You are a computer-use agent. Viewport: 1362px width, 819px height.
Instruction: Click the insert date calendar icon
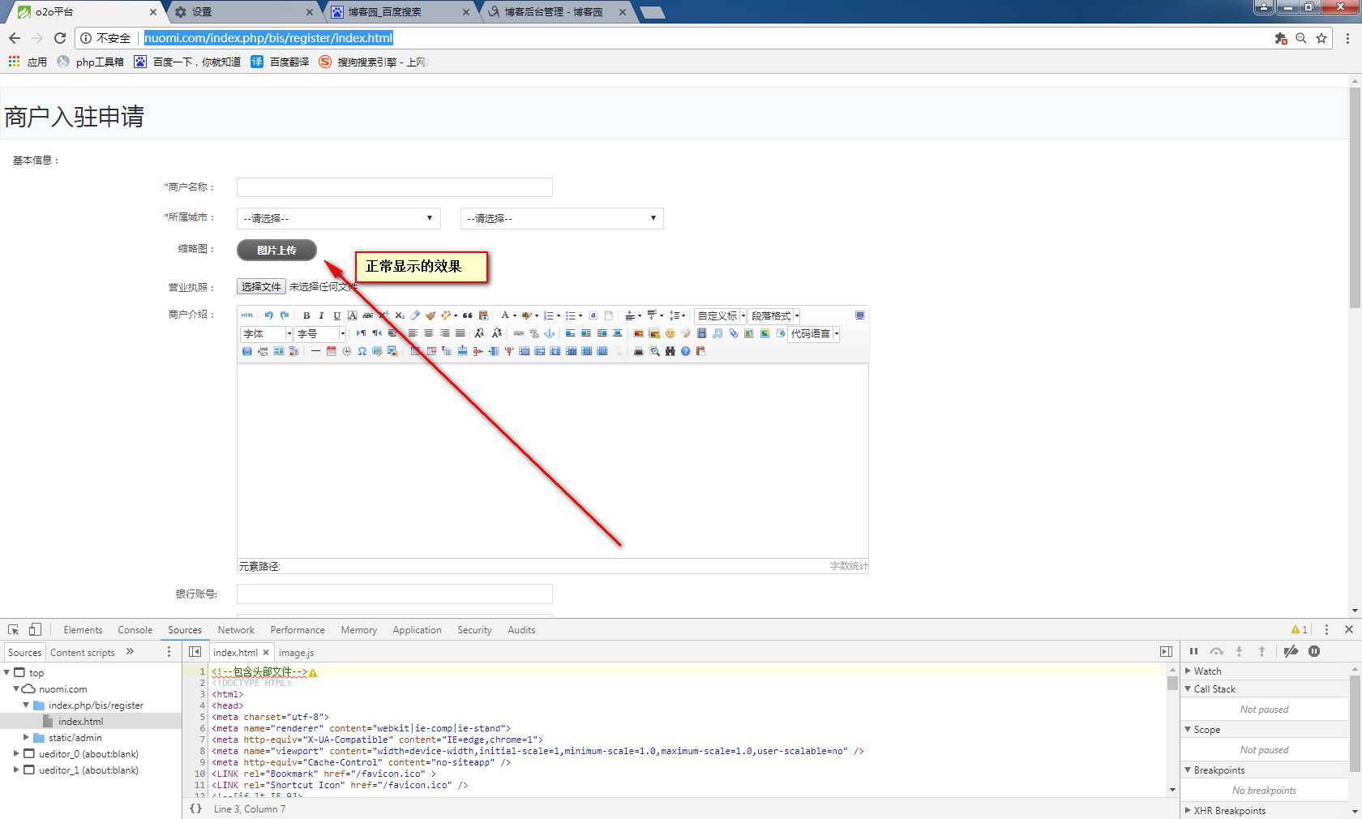[331, 351]
